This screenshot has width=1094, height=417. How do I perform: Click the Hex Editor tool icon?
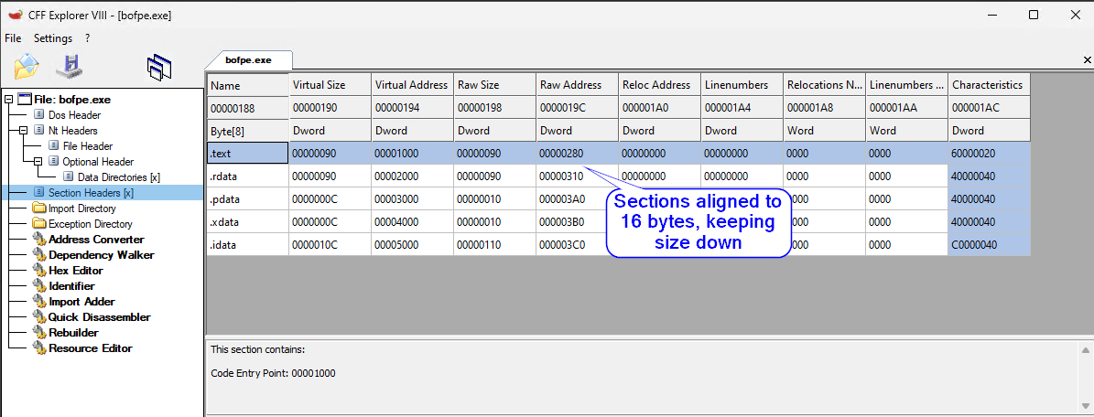(39, 271)
